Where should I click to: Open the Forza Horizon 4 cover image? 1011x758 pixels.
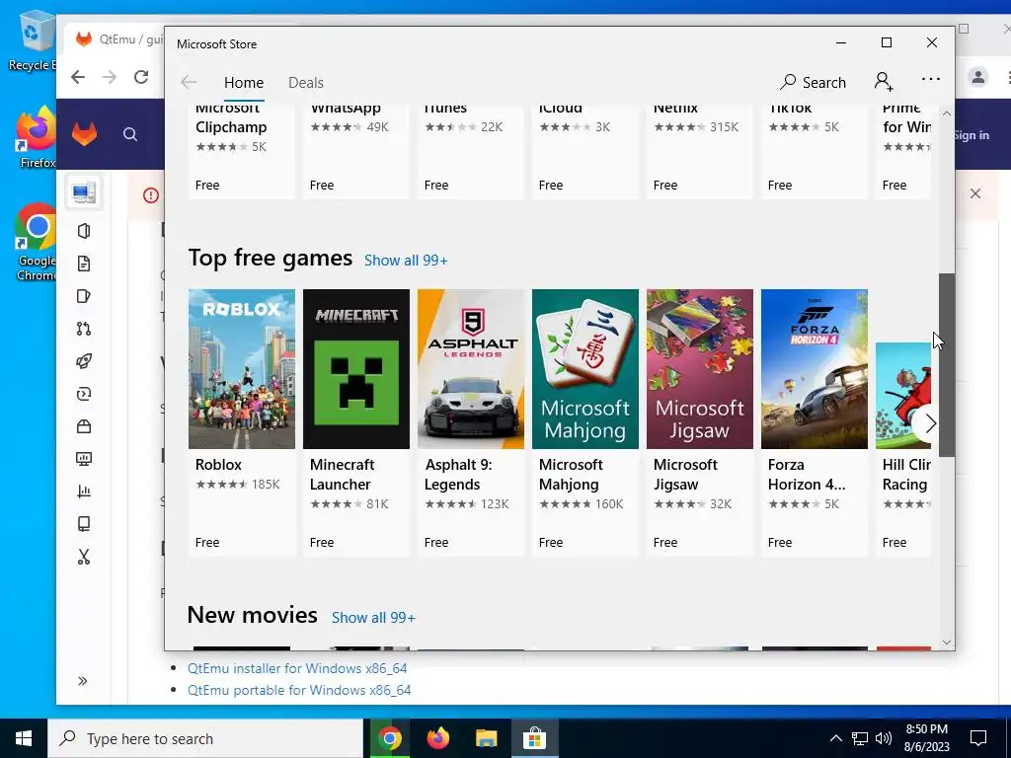815,369
